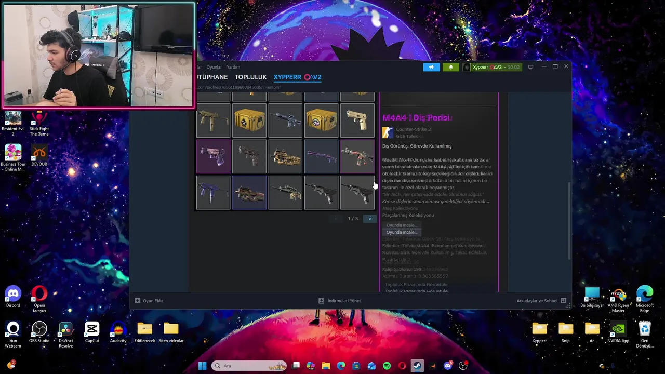Select the tan pistol item
The image size is (665, 374).
(357, 120)
